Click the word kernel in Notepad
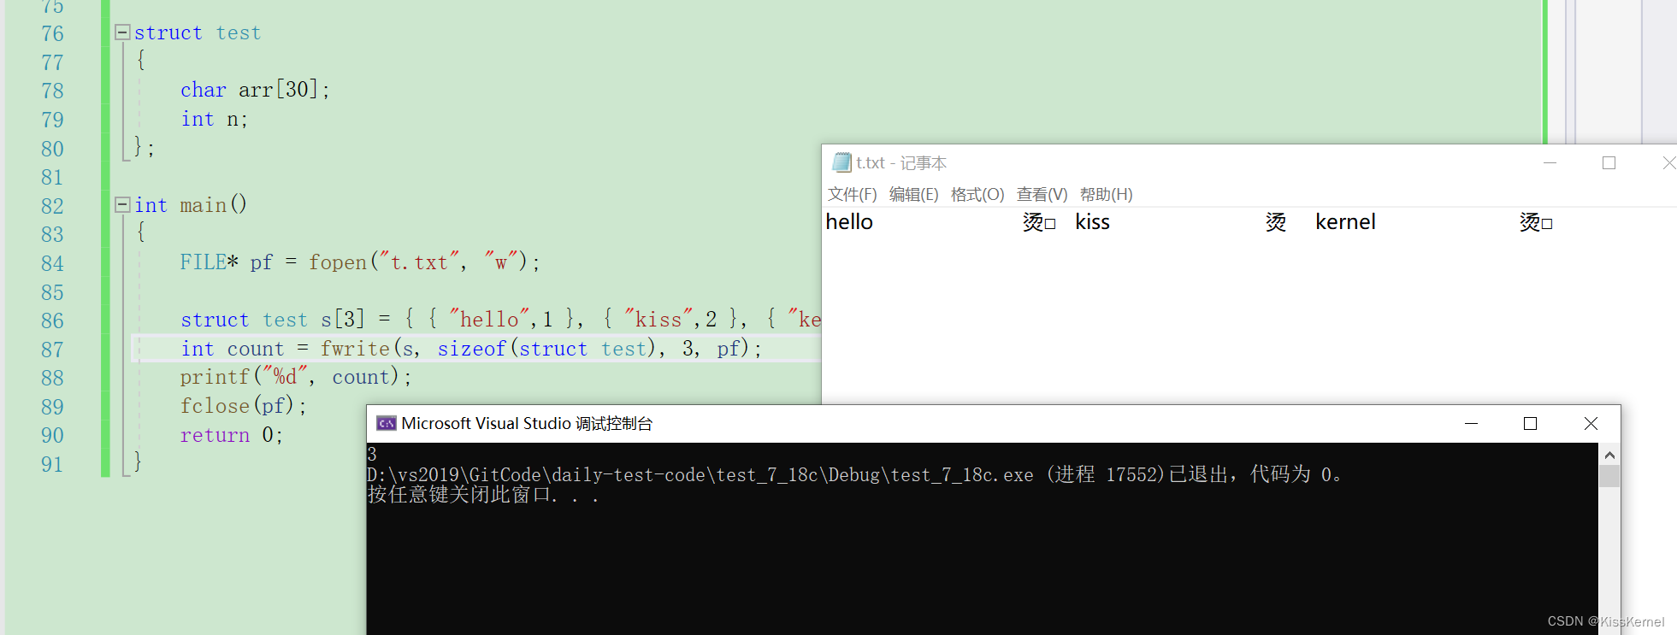The height and width of the screenshot is (635, 1677). pyautogui.click(x=1345, y=222)
